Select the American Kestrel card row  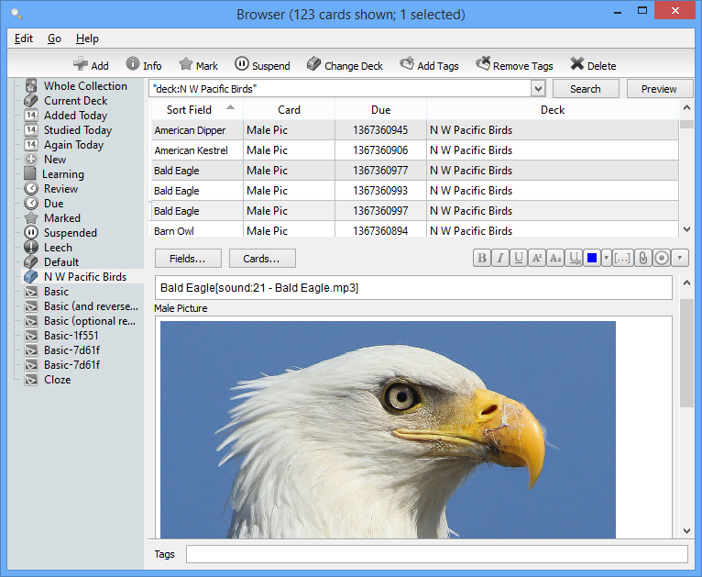click(414, 150)
